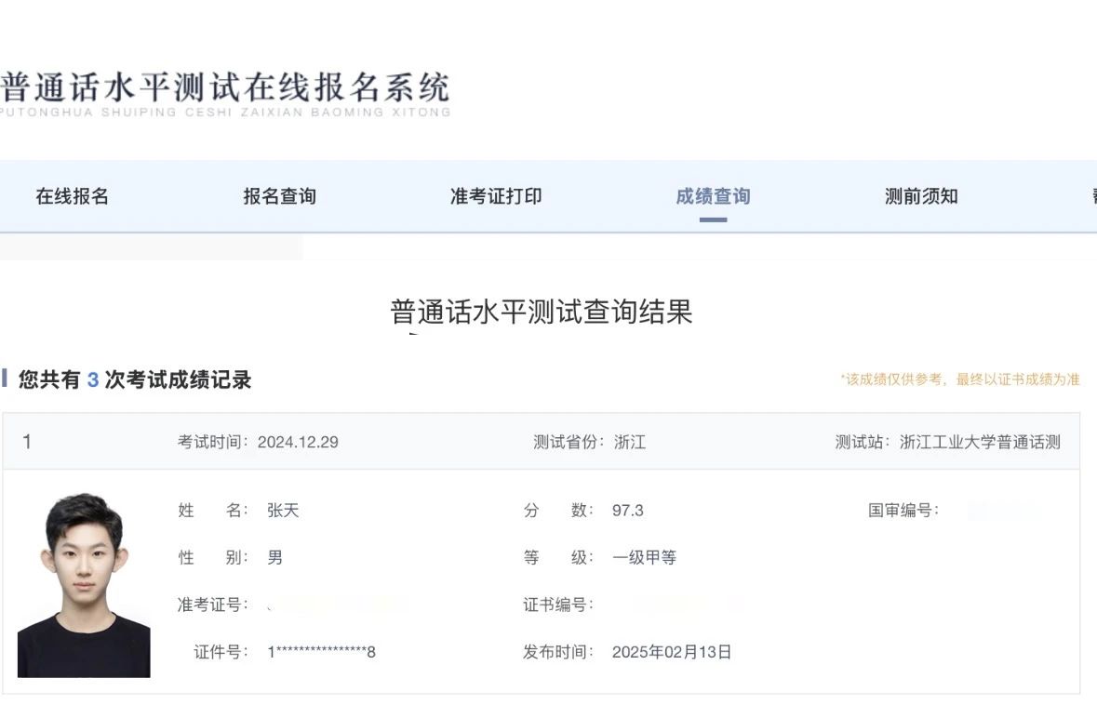Select the 准考证打印 navigation tab
Viewport: 1097px width, 718px height.
click(496, 196)
